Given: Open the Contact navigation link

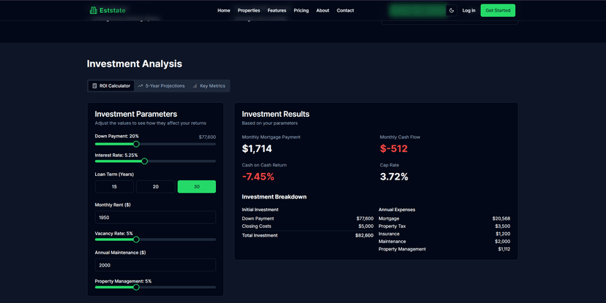Looking at the screenshot, I should [x=345, y=10].
